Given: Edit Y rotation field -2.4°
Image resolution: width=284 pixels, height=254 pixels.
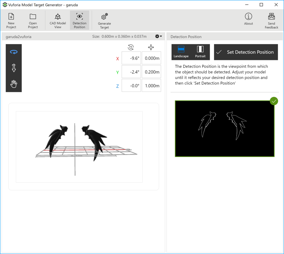Looking at the screenshot, I should coord(131,72).
